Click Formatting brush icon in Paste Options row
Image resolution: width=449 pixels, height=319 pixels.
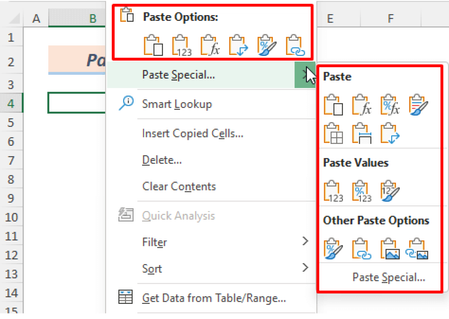click(x=267, y=45)
